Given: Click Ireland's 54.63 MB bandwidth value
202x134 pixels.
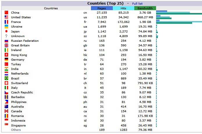Looking at the screenshot, I should click(x=145, y=50).
